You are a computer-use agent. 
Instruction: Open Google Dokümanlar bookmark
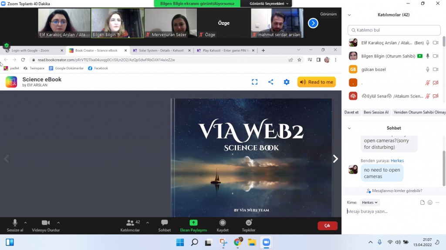(x=66, y=68)
